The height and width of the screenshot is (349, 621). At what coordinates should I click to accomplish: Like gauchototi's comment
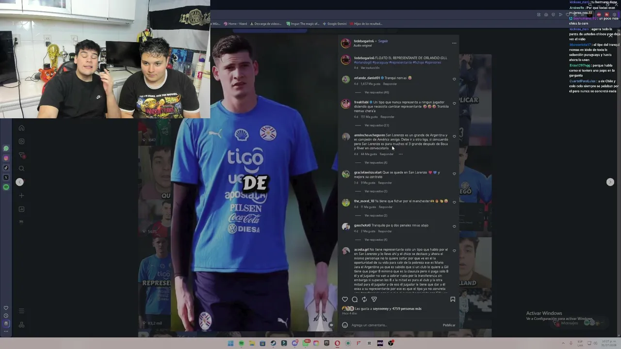(454, 226)
